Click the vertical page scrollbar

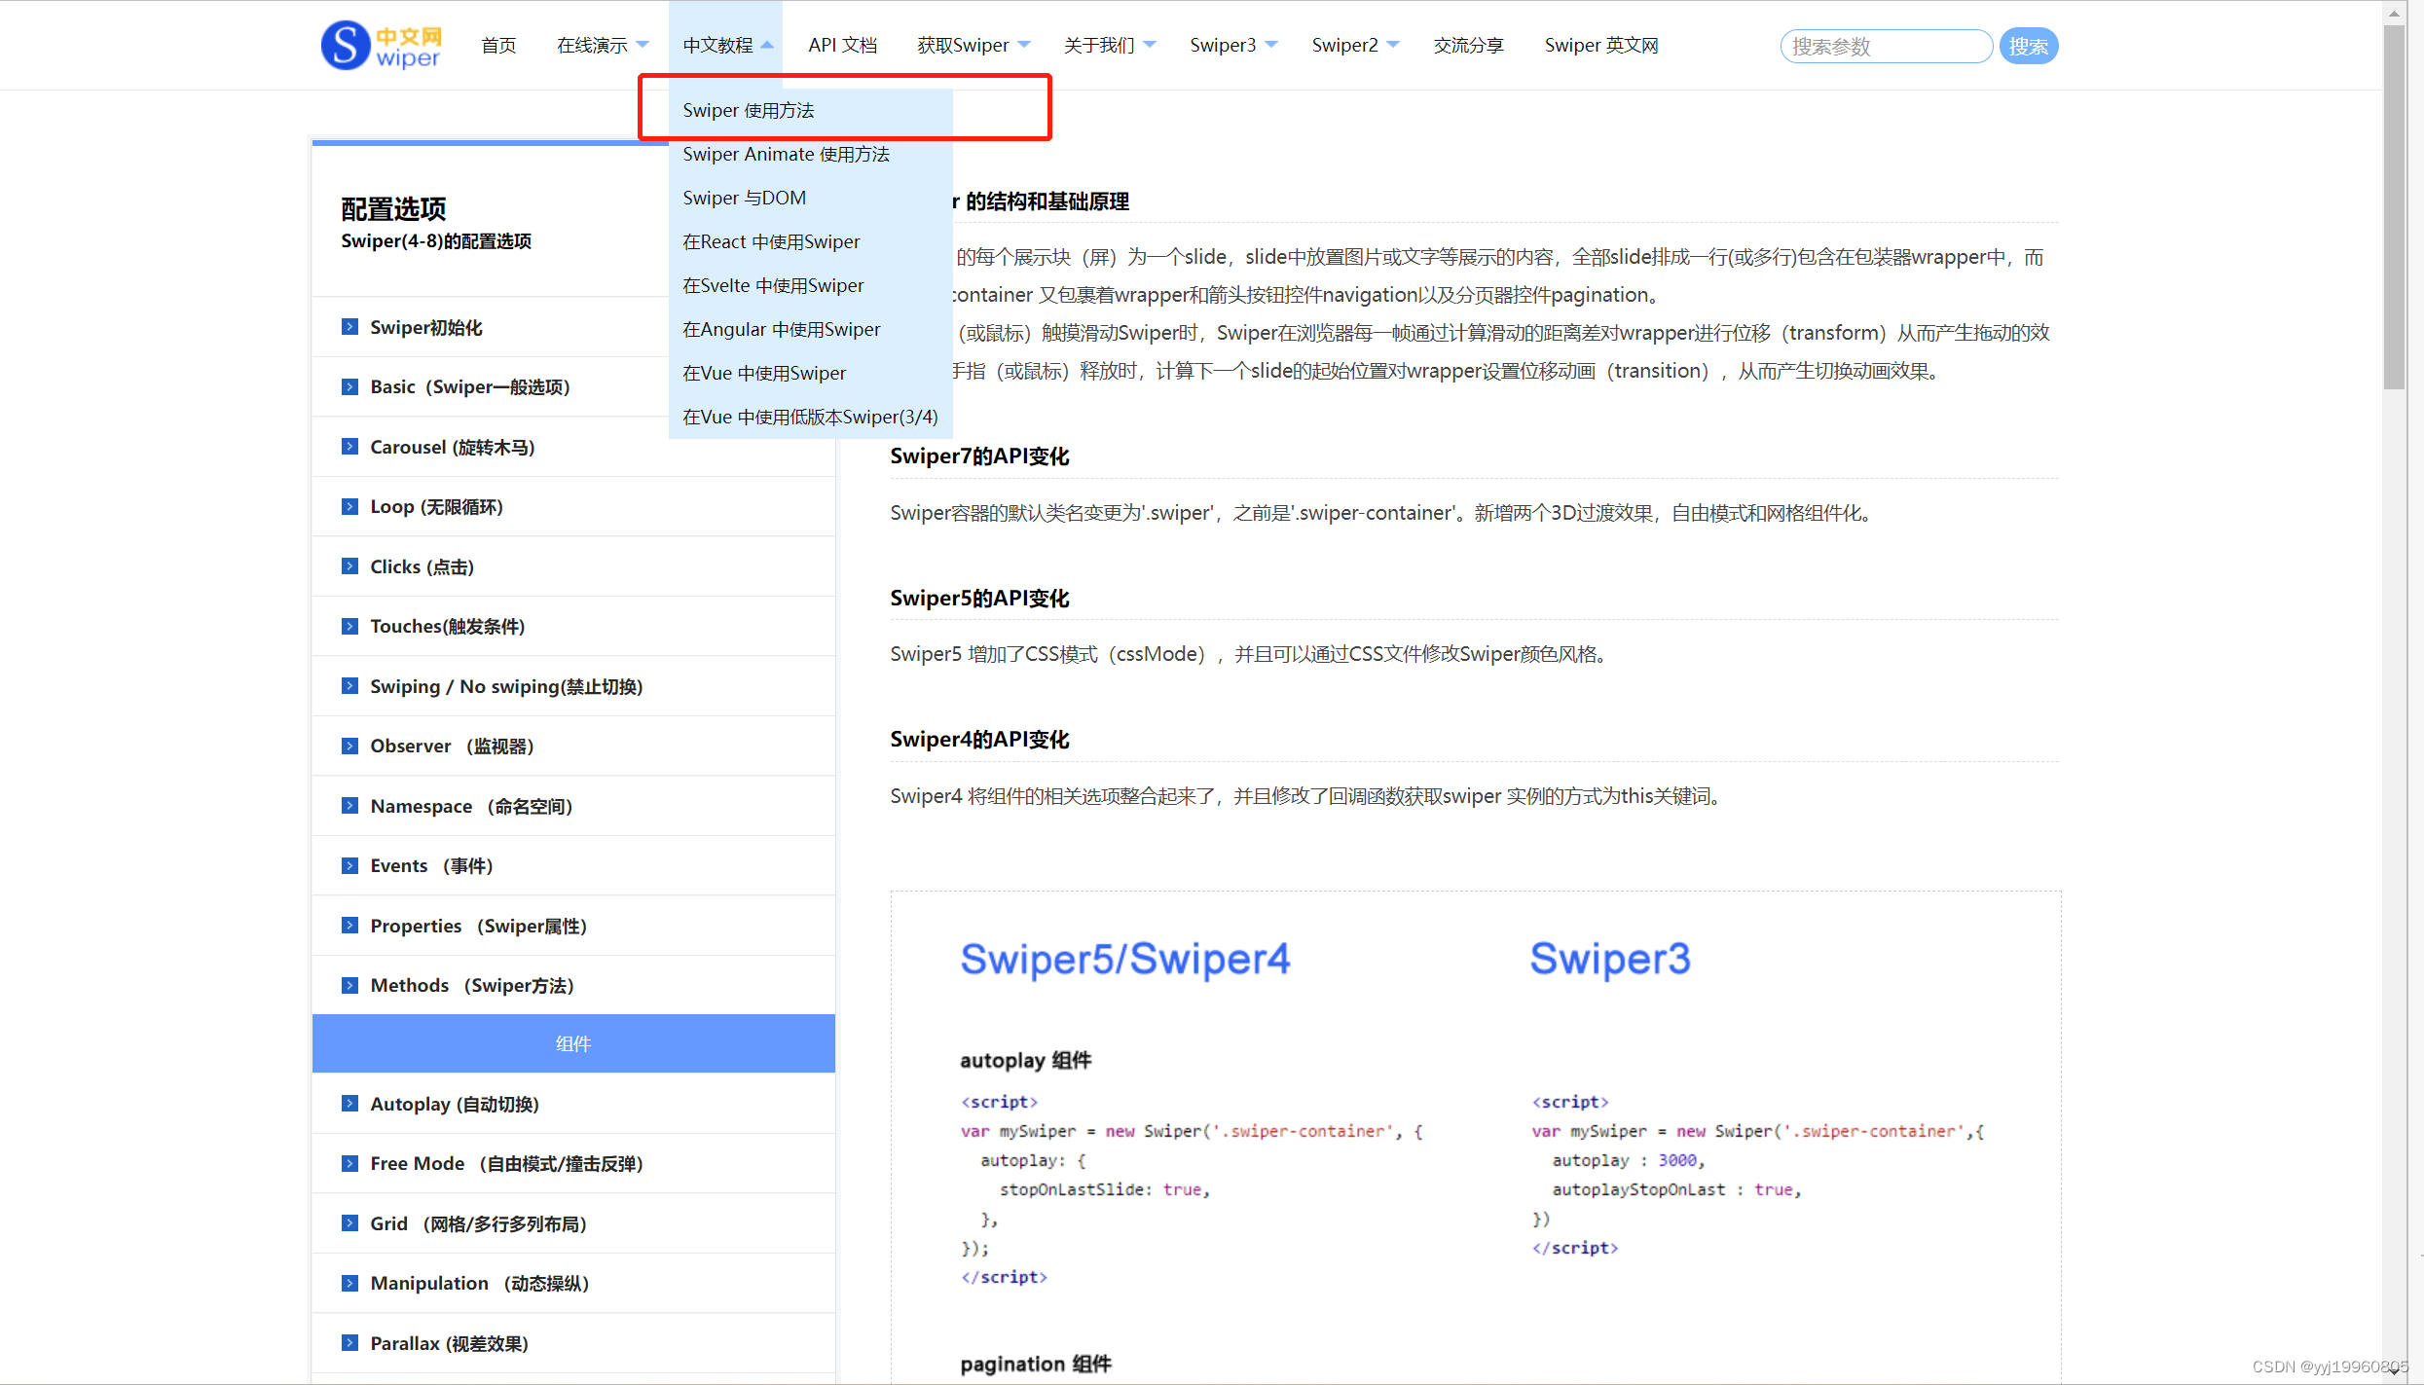click(2394, 195)
